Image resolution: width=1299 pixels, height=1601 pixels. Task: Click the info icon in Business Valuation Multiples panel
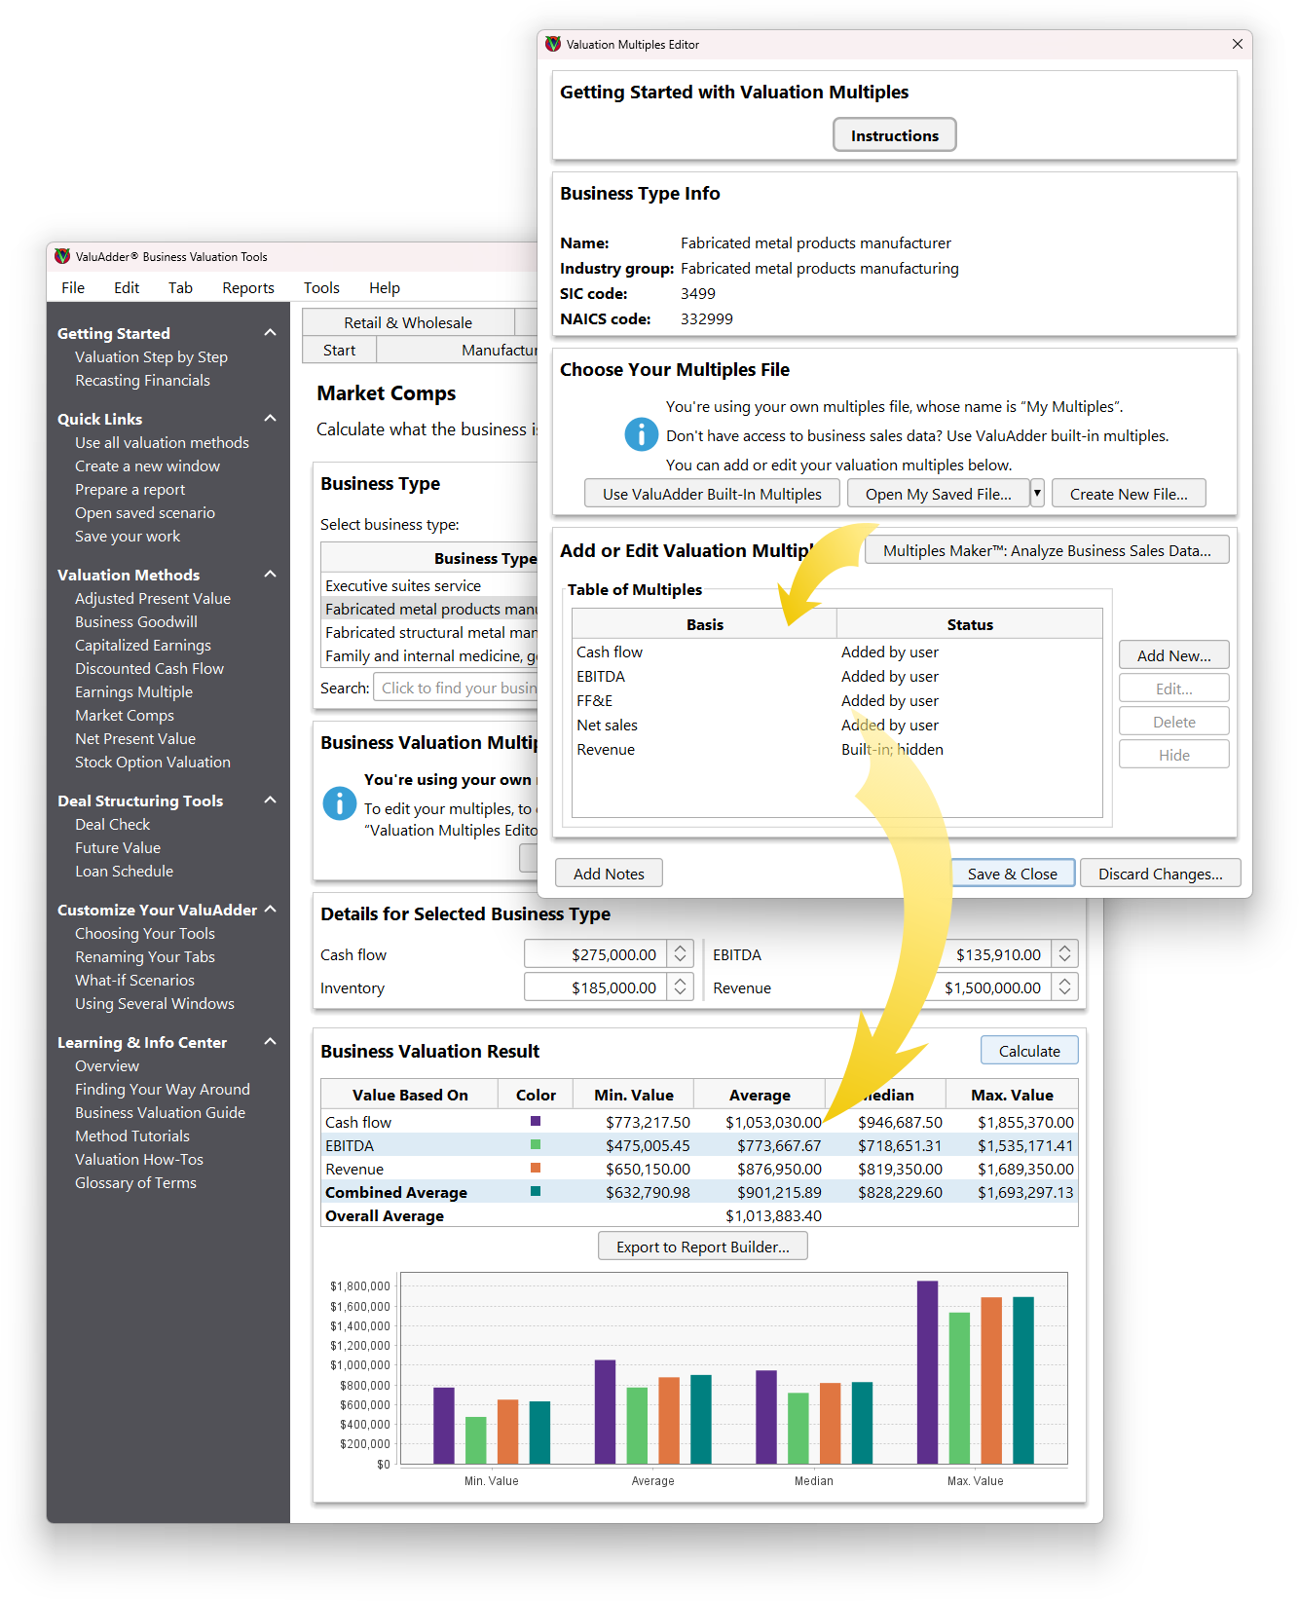coord(340,803)
